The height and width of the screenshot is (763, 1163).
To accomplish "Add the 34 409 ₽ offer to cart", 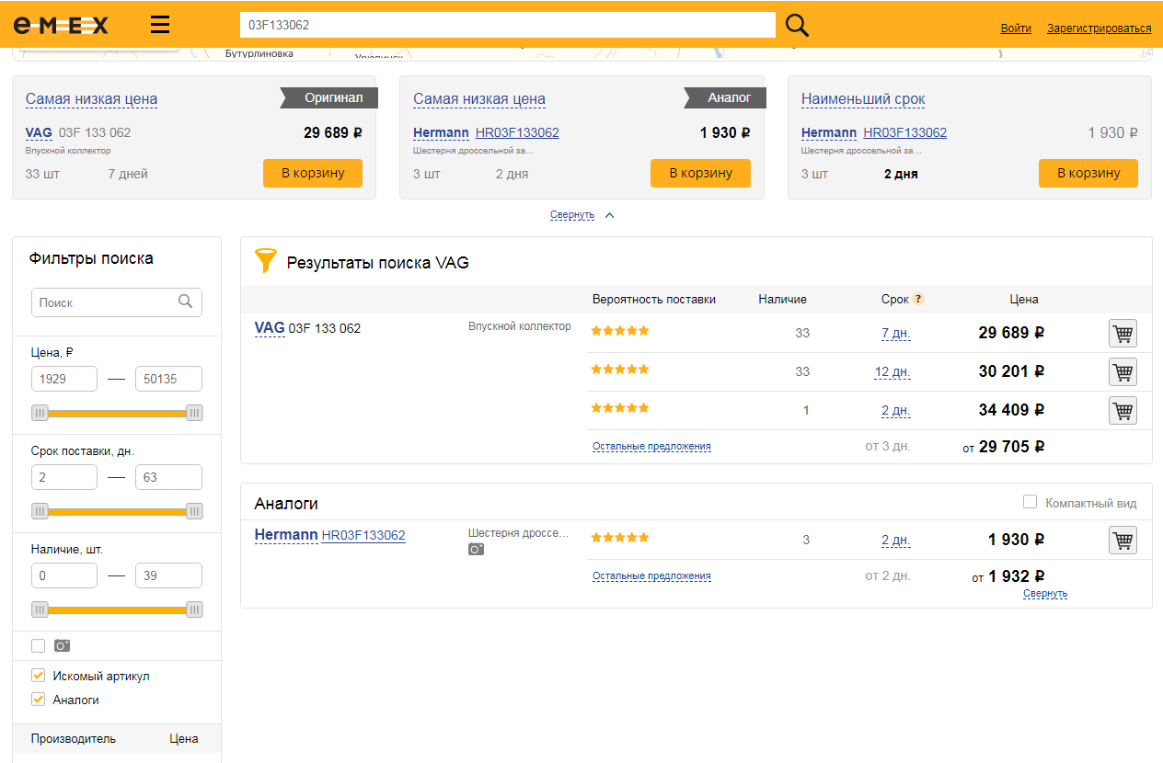I will 1123,410.
